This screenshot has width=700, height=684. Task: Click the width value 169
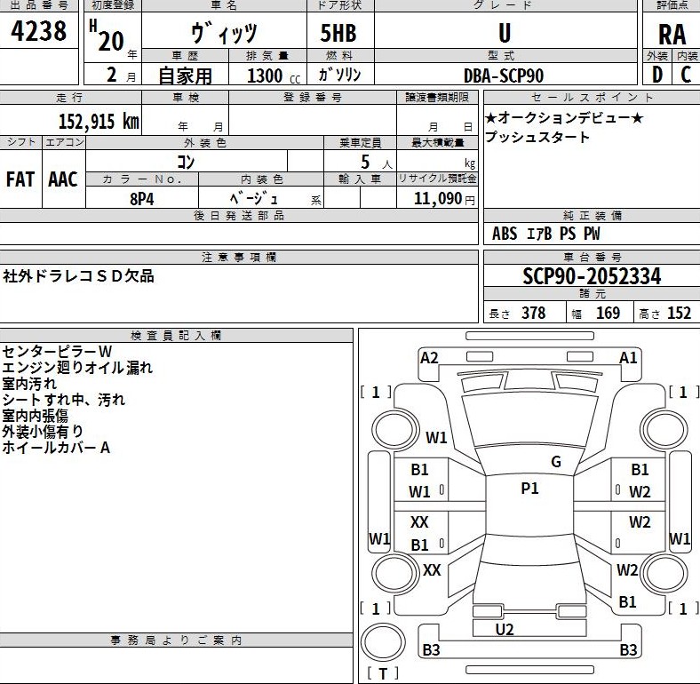point(608,313)
